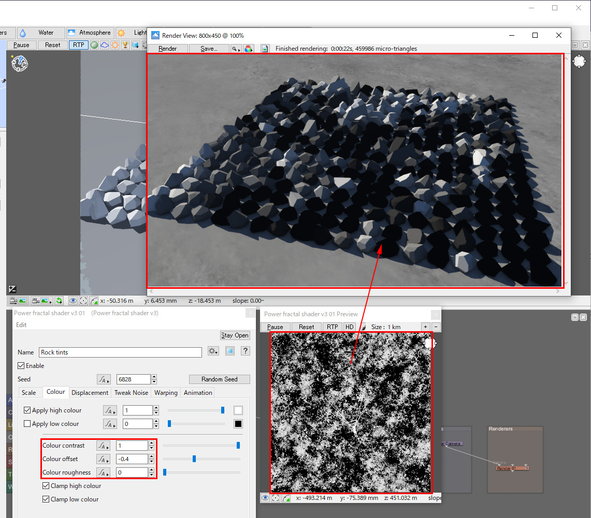
Task: Open the magnifier zoom dropdown in Render View
Action: 236,49
